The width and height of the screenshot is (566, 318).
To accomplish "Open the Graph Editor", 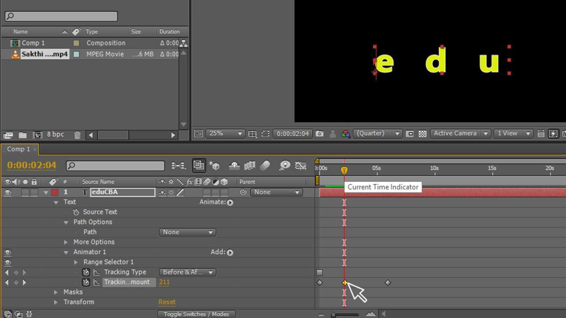I will 301,165.
